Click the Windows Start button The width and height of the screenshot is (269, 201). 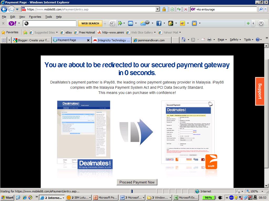click(x=7, y=198)
